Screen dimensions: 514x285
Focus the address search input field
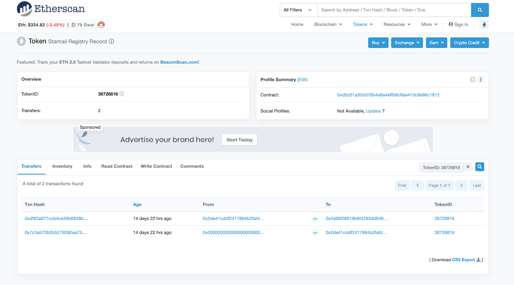coord(394,10)
